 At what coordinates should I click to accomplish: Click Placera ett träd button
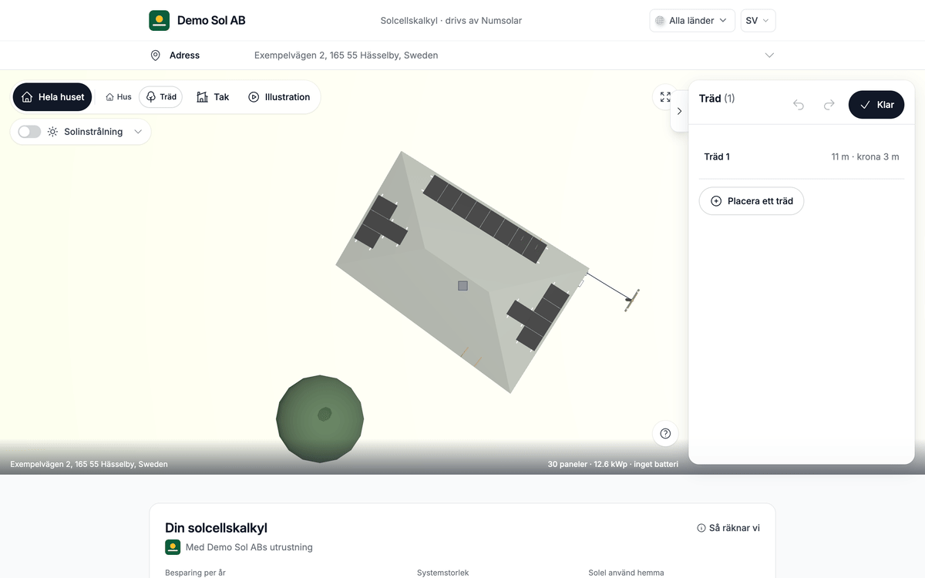pyautogui.click(x=752, y=201)
